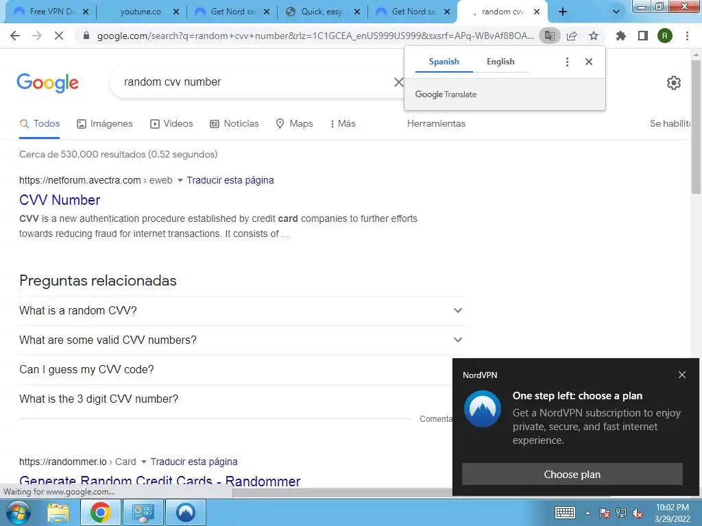Open the tab search dropdown arrow
This screenshot has width=702, height=526.
(616, 12)
